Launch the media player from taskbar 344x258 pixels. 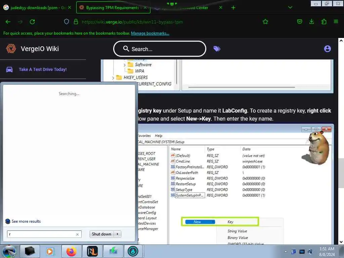point(50,251)
